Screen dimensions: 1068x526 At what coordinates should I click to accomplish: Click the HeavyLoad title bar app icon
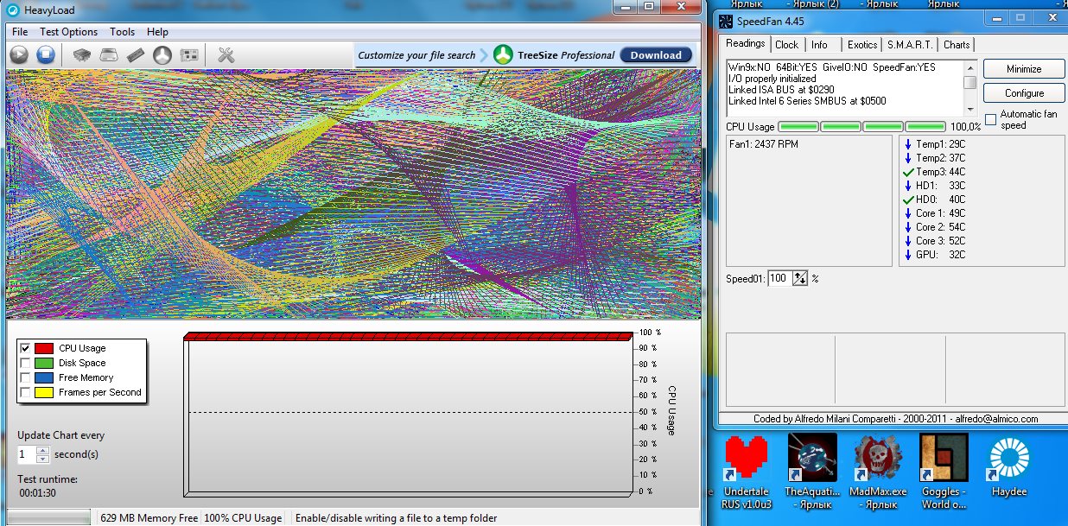click(13, 11)
